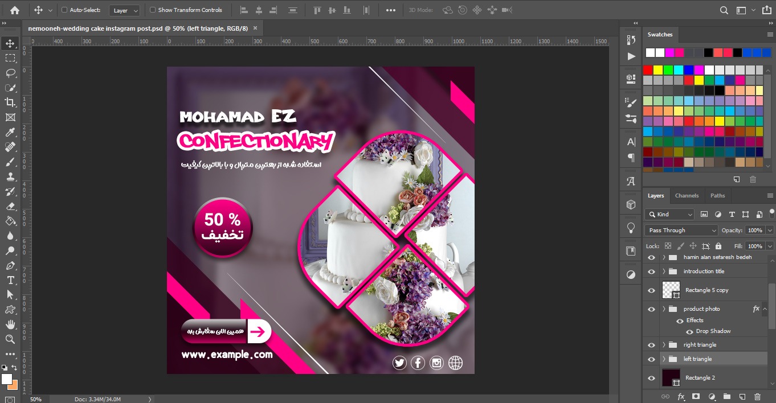
Task: Activate the Zoom tool in the toolbox
Action: point(10,339)
